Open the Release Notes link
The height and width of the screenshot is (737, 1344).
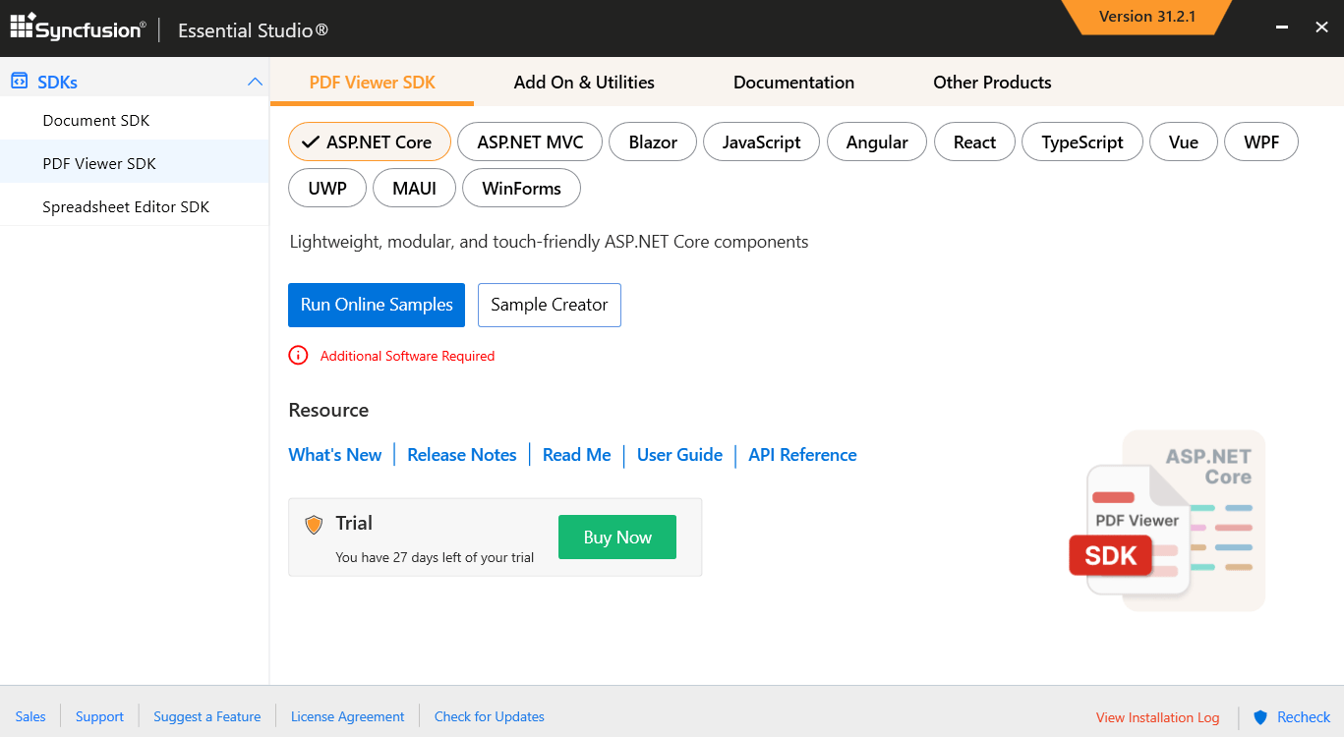(462, 454)
